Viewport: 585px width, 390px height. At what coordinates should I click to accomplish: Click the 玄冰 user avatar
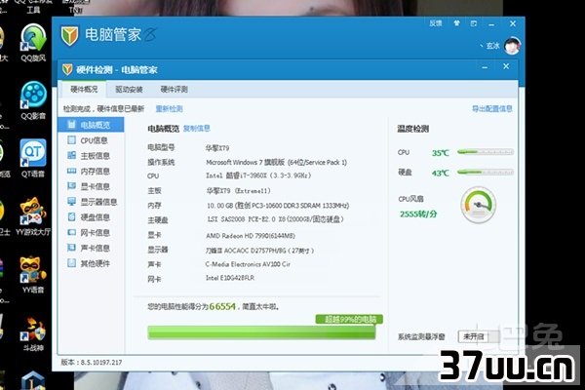click(x=512, y=46)
